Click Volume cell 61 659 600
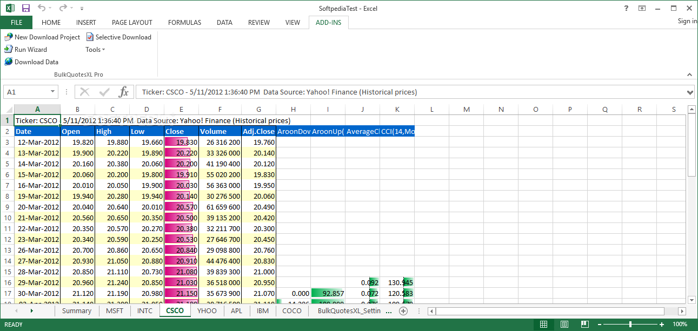 pos(220,207)
